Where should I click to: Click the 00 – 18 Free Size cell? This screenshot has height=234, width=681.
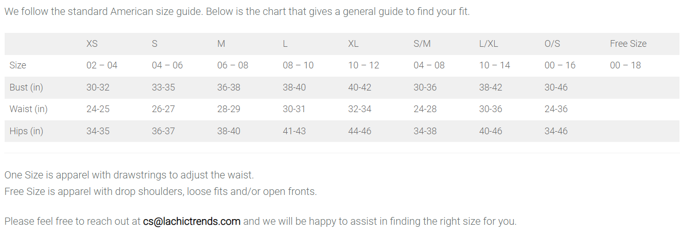(625, 65)
